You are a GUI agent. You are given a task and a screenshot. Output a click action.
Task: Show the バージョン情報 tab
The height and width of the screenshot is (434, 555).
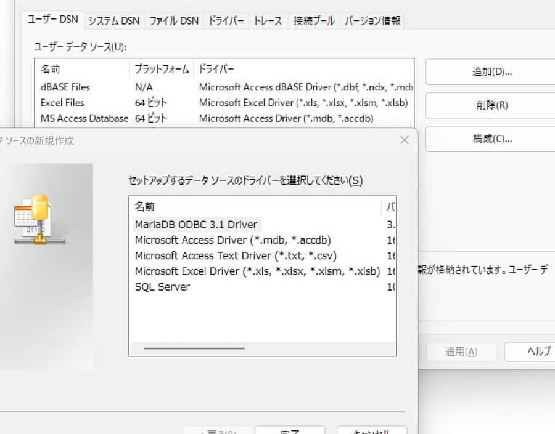tap(372, 20)
